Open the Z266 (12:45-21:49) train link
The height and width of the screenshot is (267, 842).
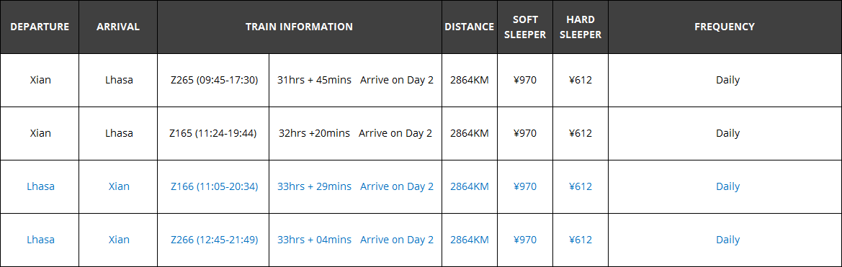pos(214,240)
